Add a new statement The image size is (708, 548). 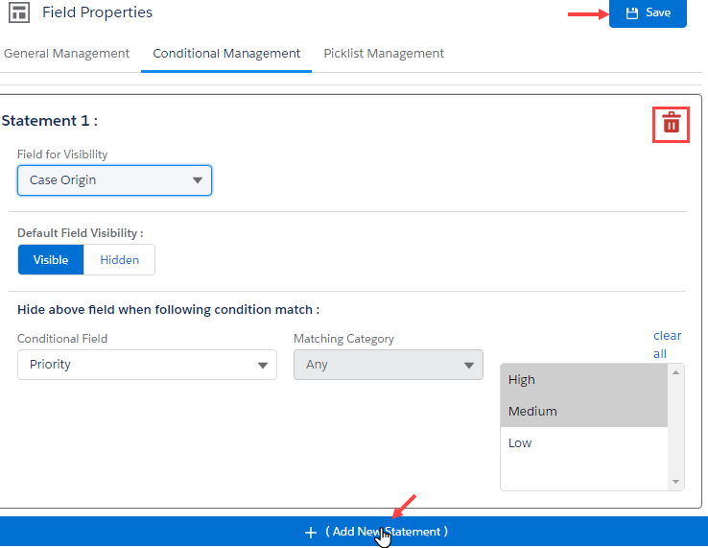point(386,532)
